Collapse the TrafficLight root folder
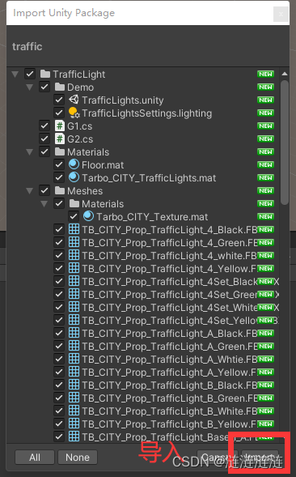This screenshot has width=296, height=477. (x=15, y=75)
